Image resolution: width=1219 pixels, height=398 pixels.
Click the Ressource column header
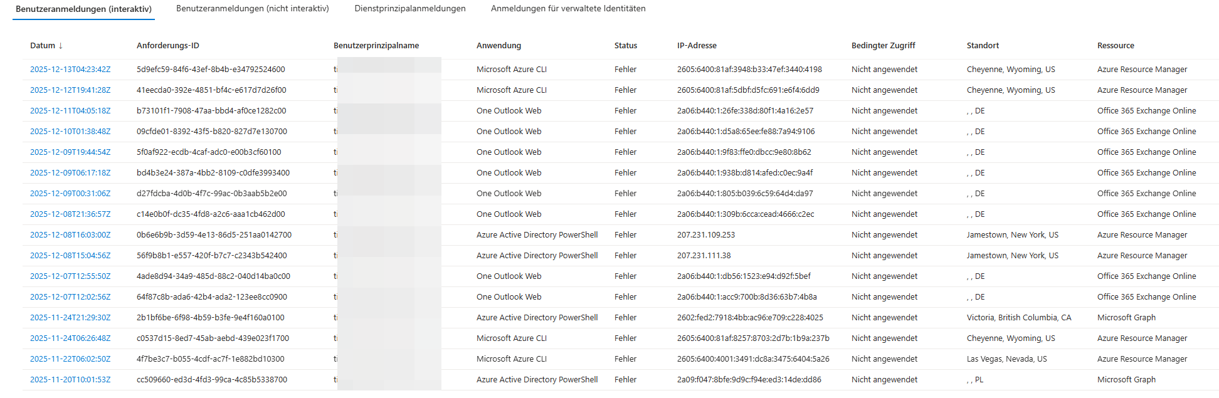[x=1116, y=46]
